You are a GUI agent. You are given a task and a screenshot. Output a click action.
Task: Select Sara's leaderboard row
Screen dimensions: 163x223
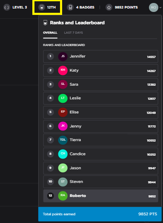[101, 84]
